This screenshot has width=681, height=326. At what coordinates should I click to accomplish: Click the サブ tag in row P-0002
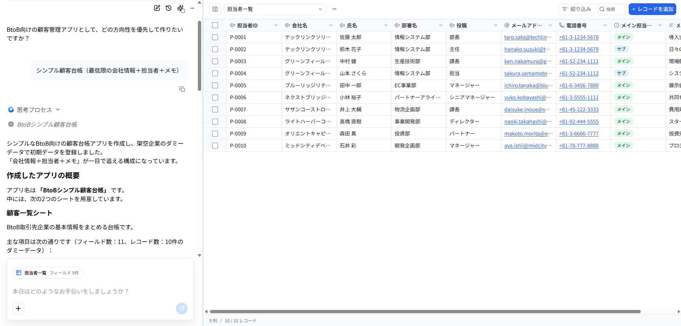point(621,49)
